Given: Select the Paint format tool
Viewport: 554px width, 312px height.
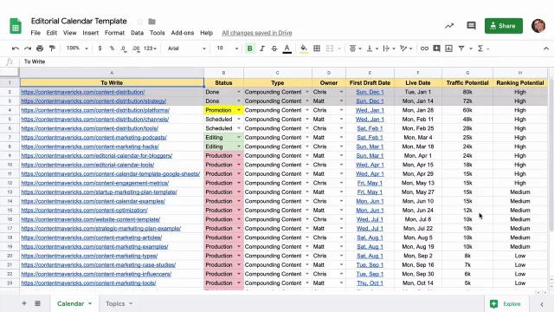Looking at the screenshot, I should 52,49.
